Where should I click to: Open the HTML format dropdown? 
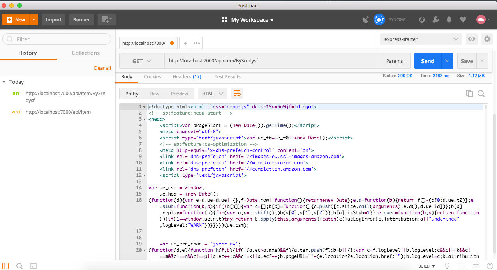[213, 94]
